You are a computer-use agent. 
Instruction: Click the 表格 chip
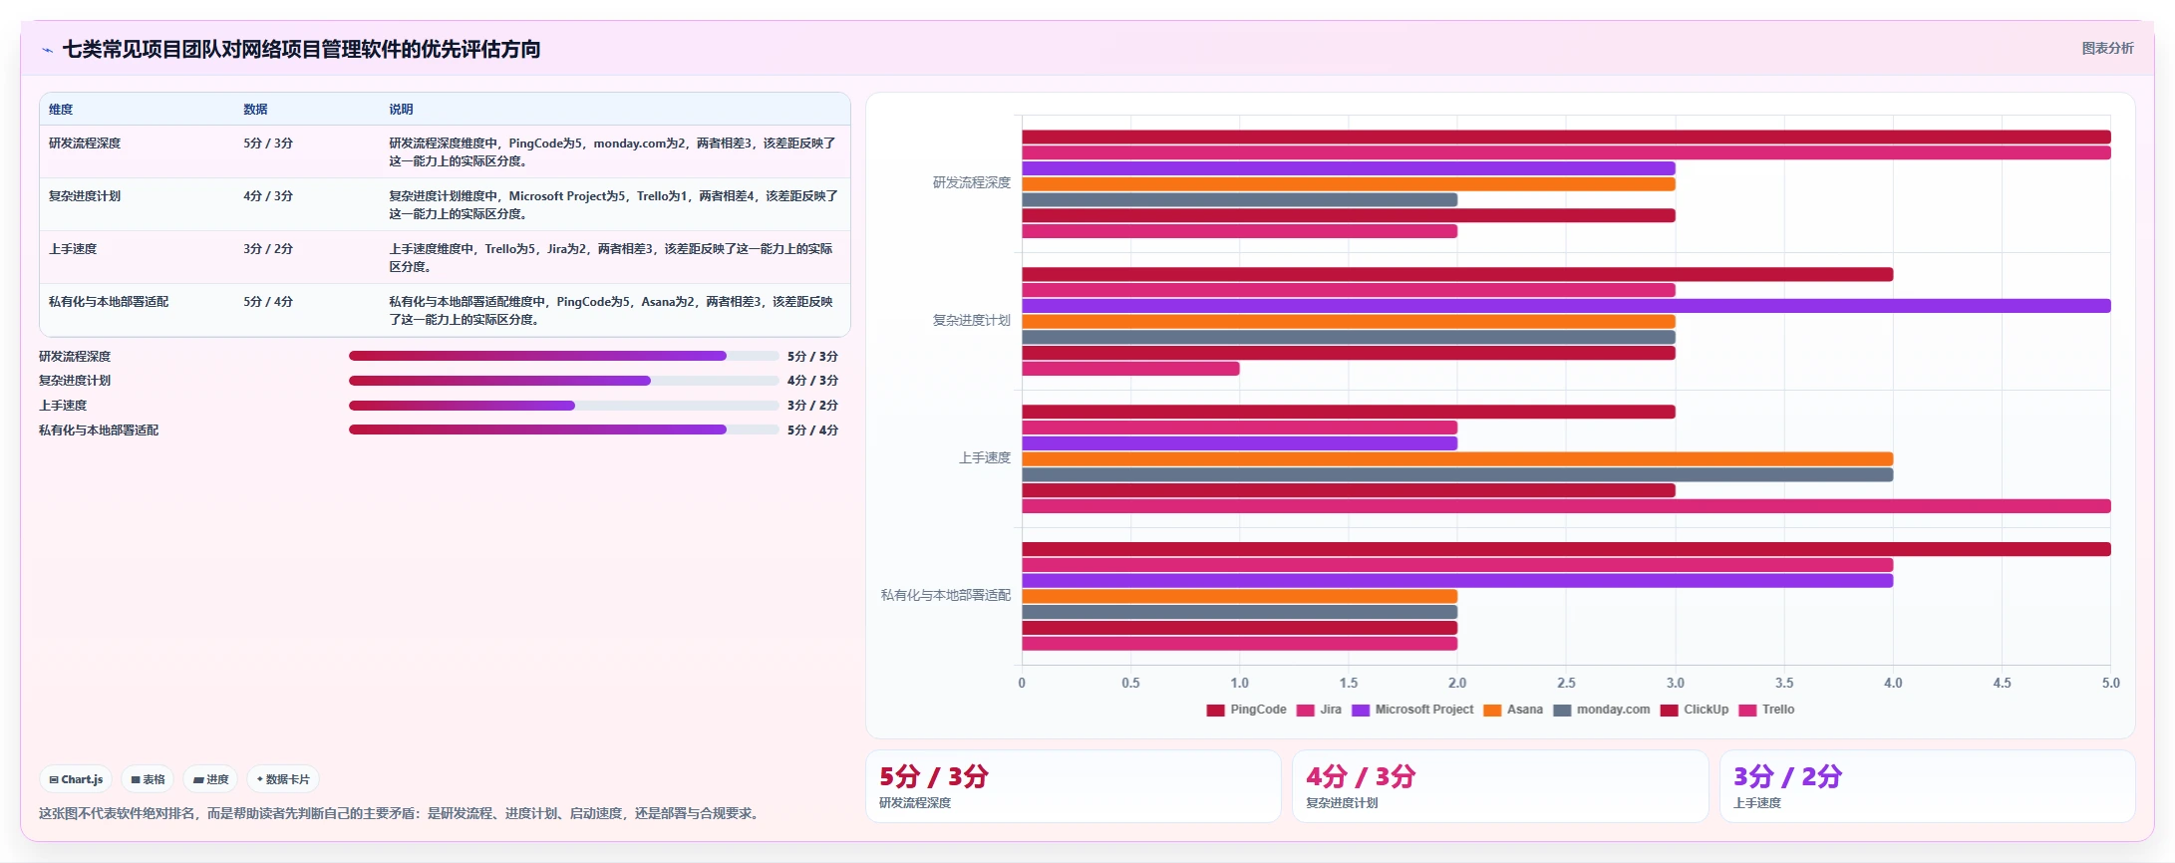(148, 779)
